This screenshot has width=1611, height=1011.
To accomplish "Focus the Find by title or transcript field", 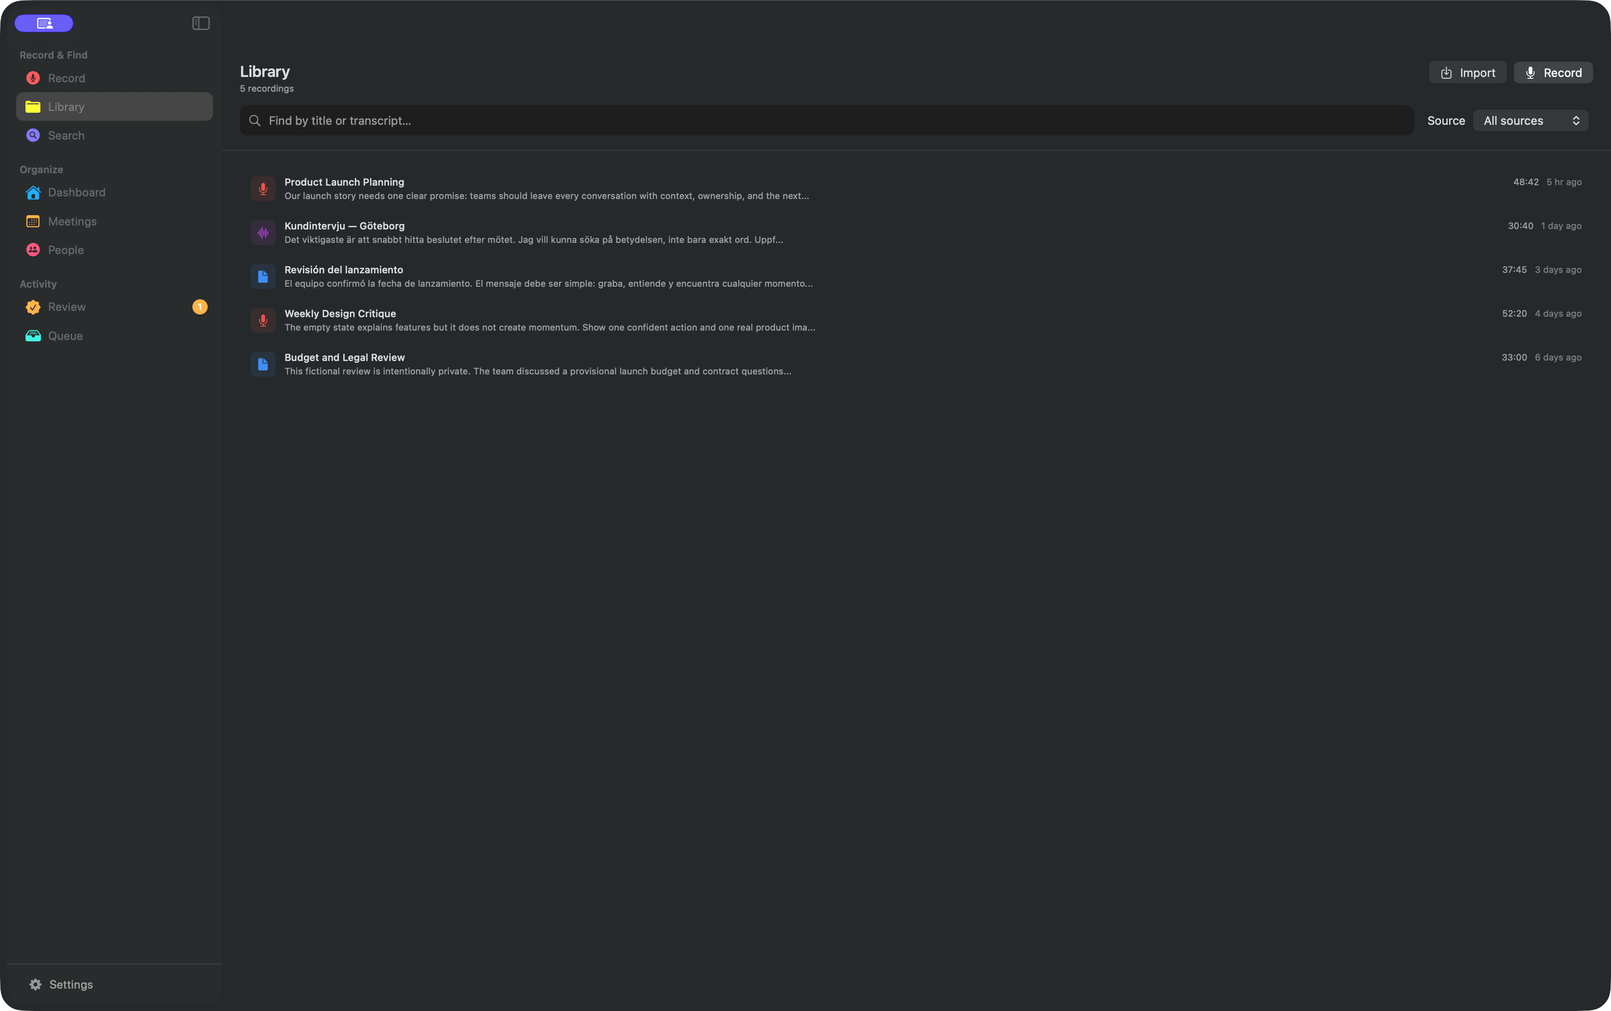I will [x=827, y=120].
